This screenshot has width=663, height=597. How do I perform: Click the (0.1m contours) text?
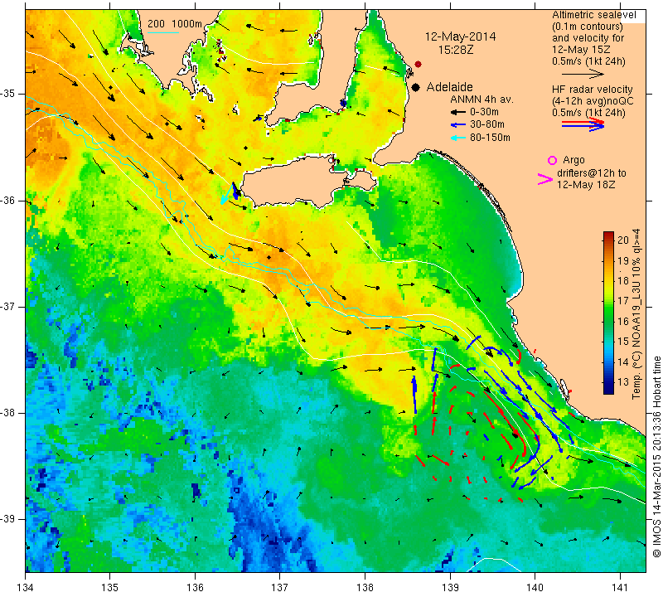(588, 27)
